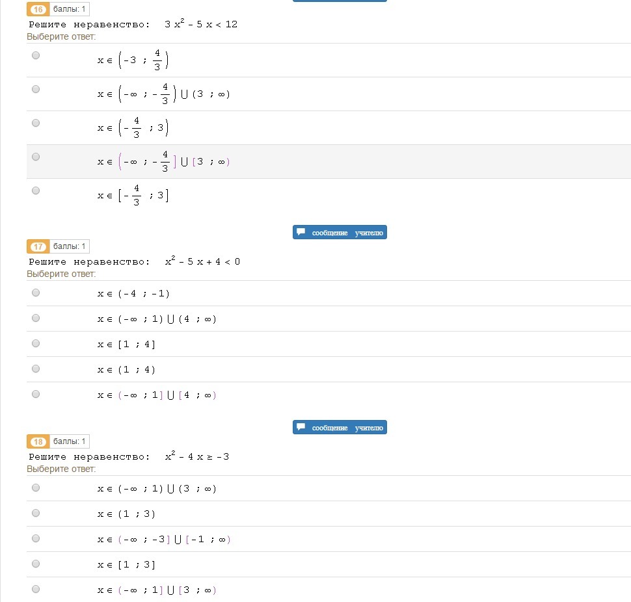The width and height of the screenshot is (631, 602).
Task: Click message-to-teacher button above question 17
Action: tap(340, 233)
